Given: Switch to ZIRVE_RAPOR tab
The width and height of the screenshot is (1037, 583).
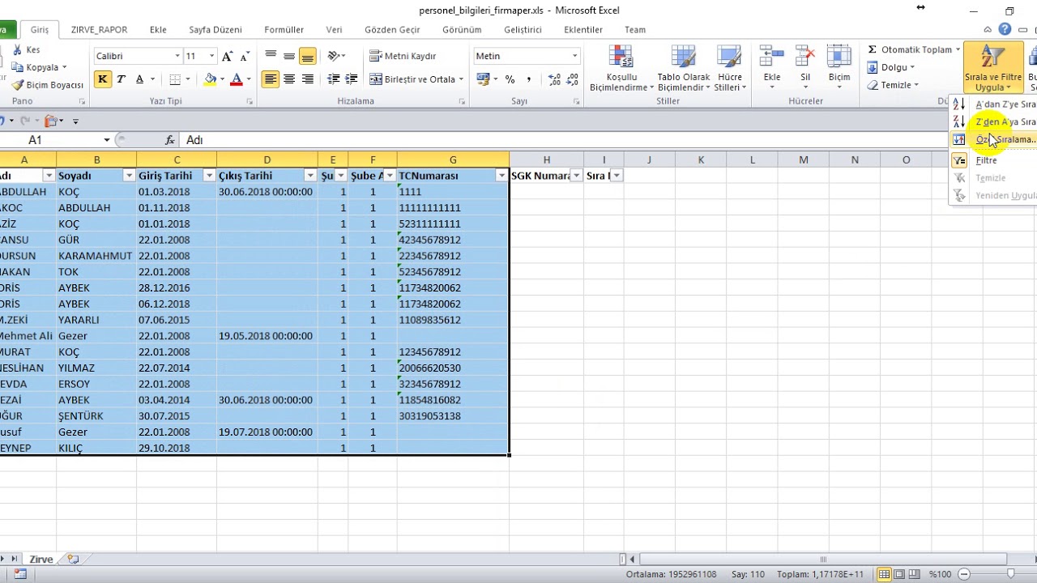Looking at the screenshot, I should coord(99,30).
